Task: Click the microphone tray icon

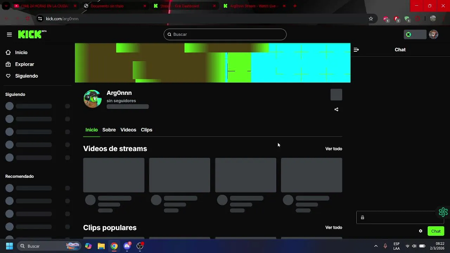Action: coord(385,246)
